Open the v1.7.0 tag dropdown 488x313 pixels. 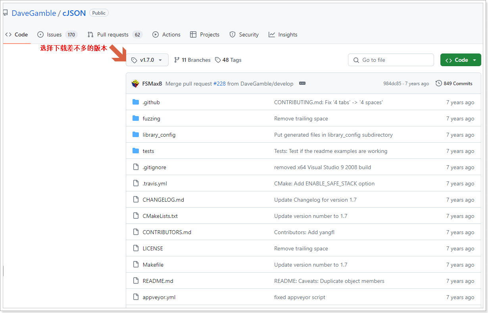click(147, 60)
